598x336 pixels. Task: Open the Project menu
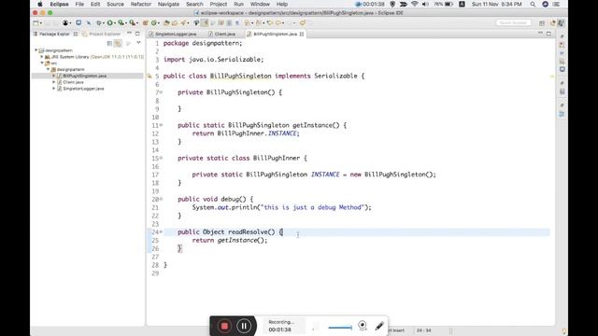point(218,4)
